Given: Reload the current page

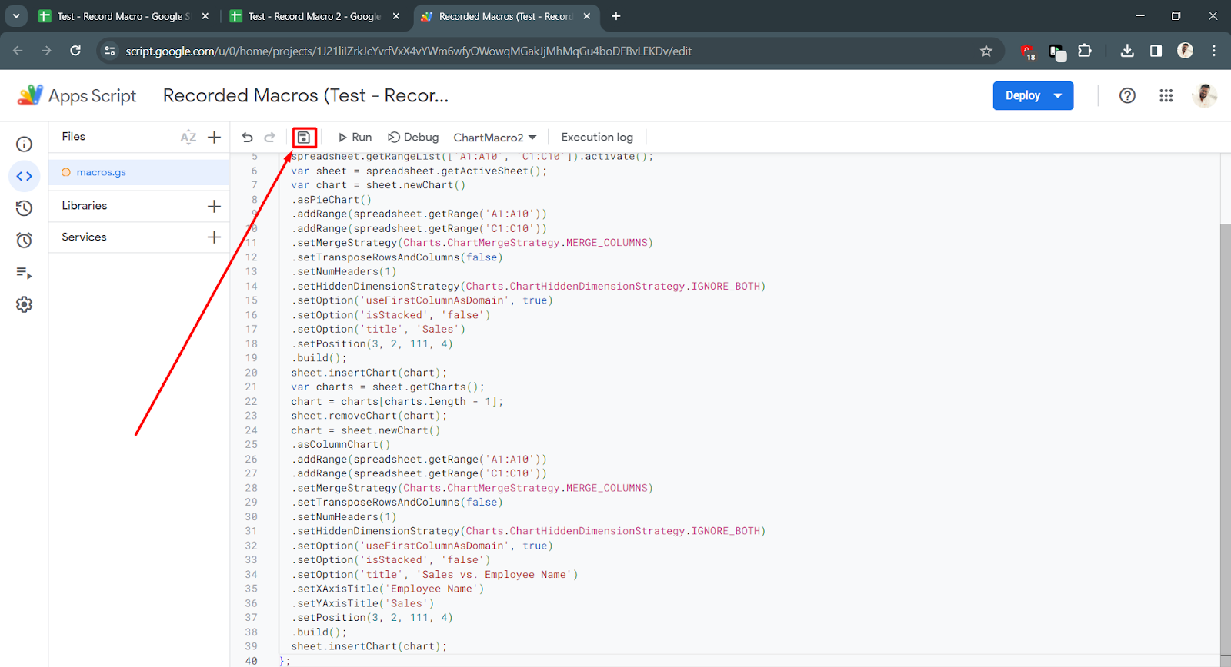Looking at the screenshot, I should click(75, 51).
